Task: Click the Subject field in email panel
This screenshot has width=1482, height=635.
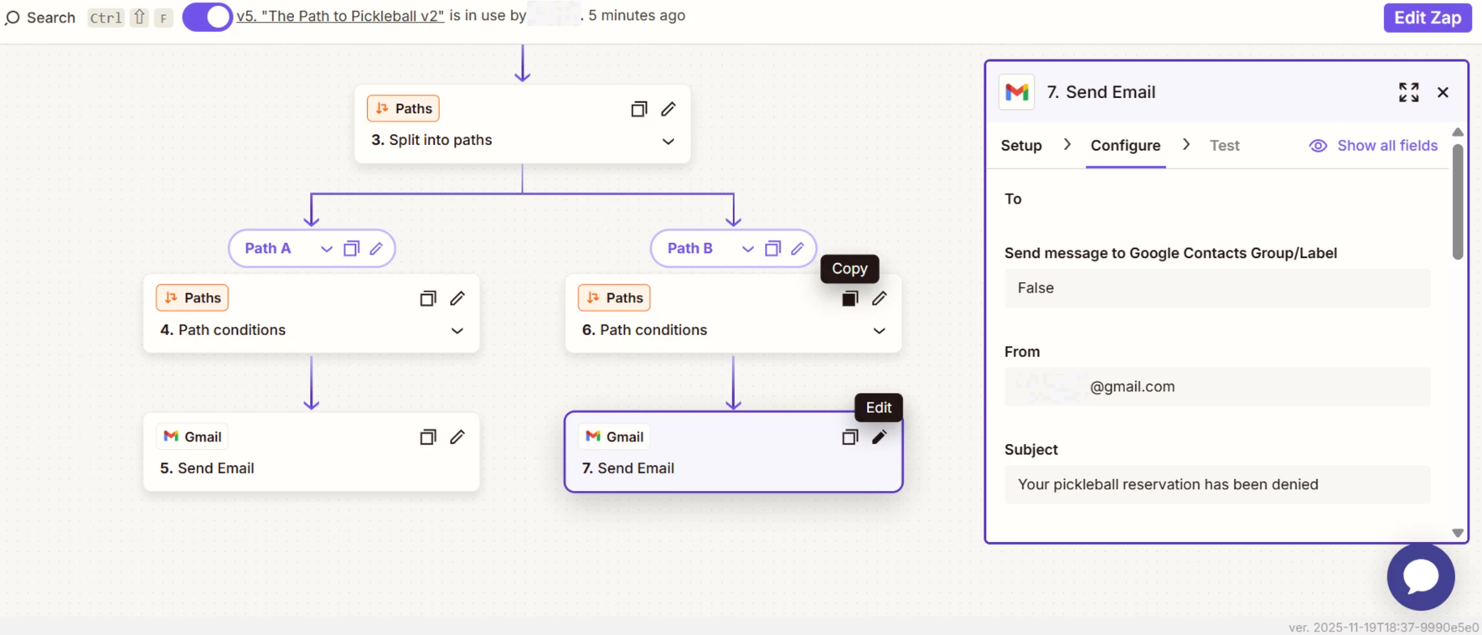Action: 1216,484
